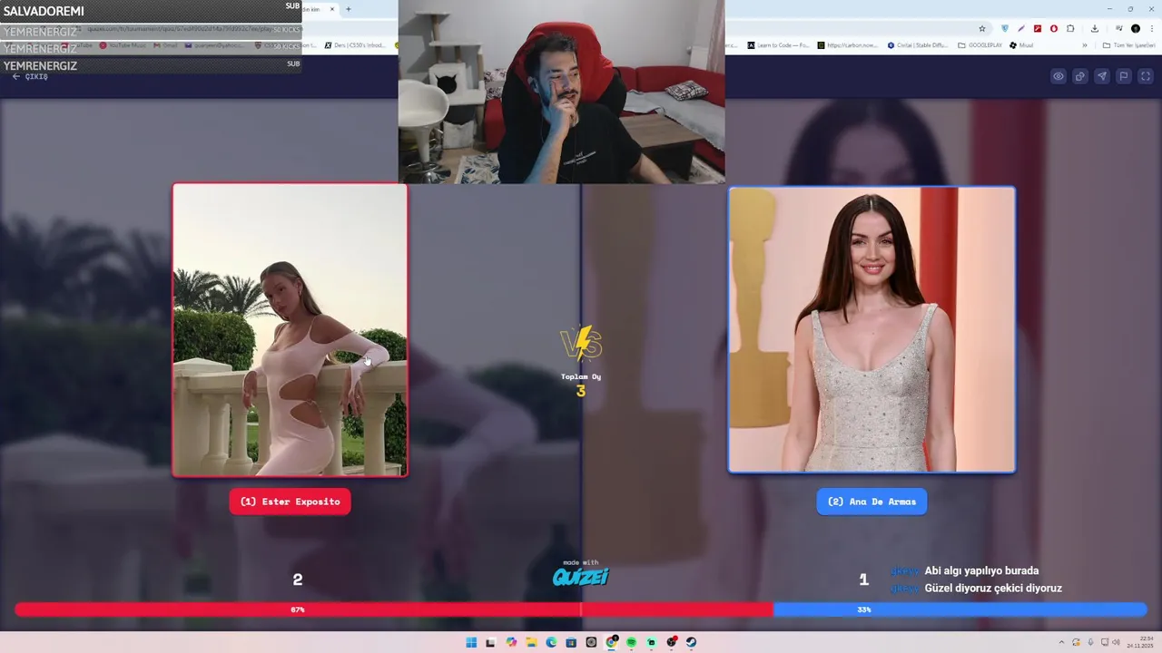
Task: Open the clock showing 22:54
Action: pos(1140,642)
